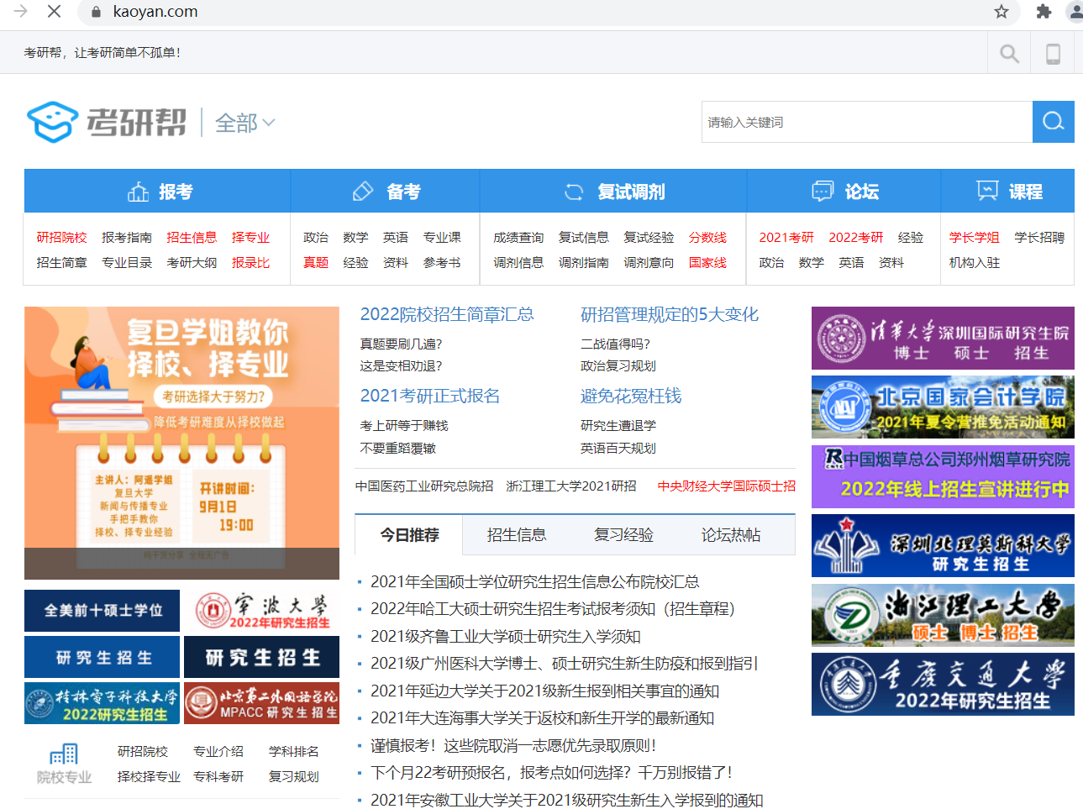1083x809 pixels.
Task: Click the 全美前十硕士学位 ad
Action: click(x=102, y=611)
